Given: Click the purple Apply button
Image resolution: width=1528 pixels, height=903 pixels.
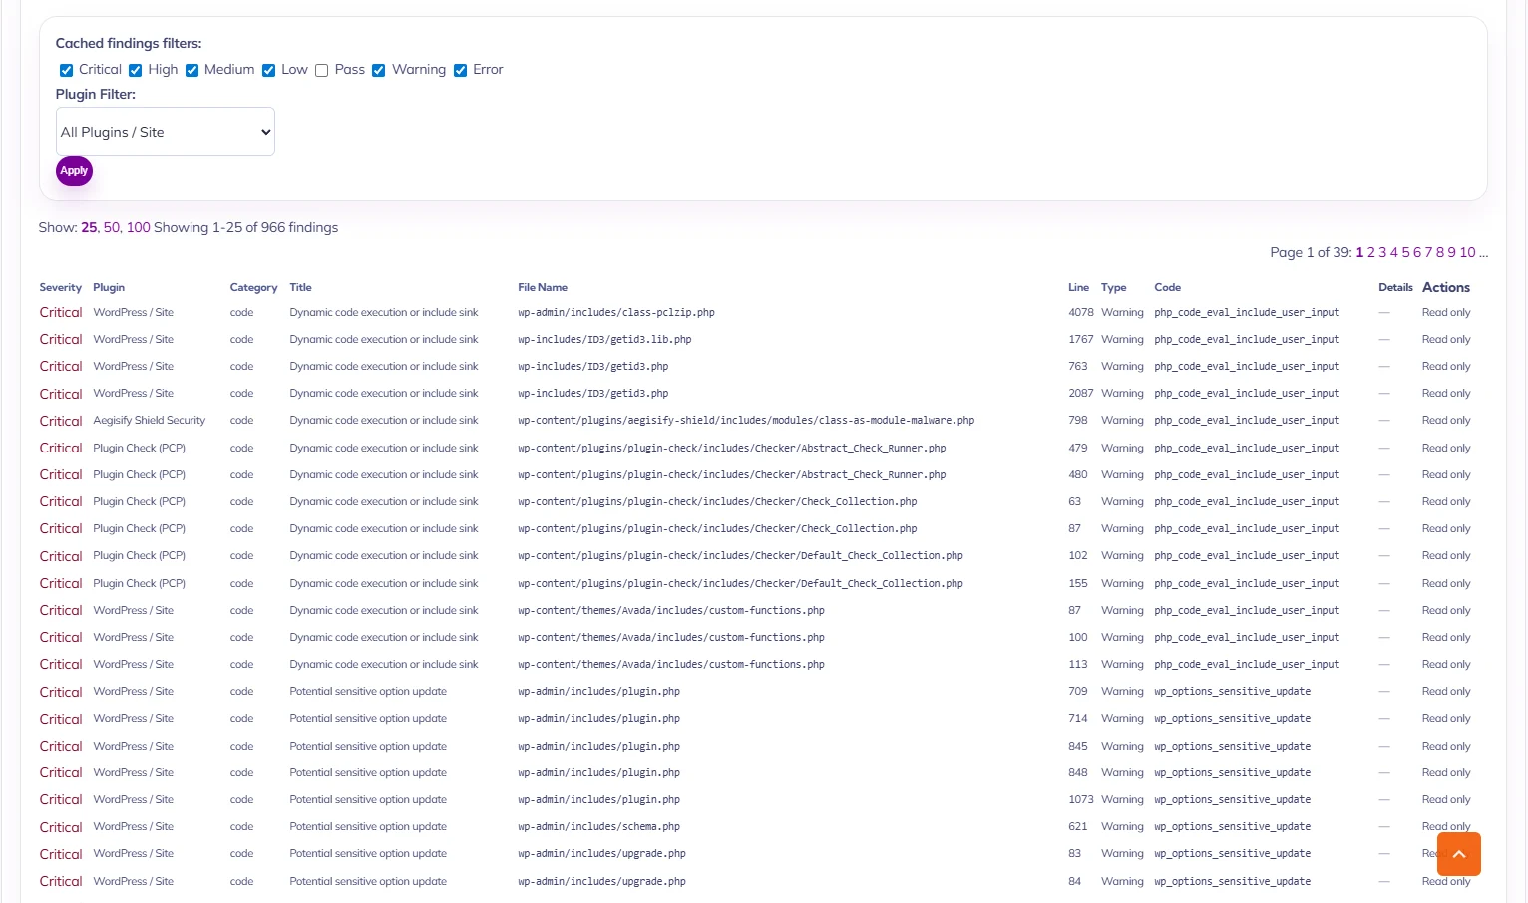Looking at the screenshot, I should (x=74, y=171).
